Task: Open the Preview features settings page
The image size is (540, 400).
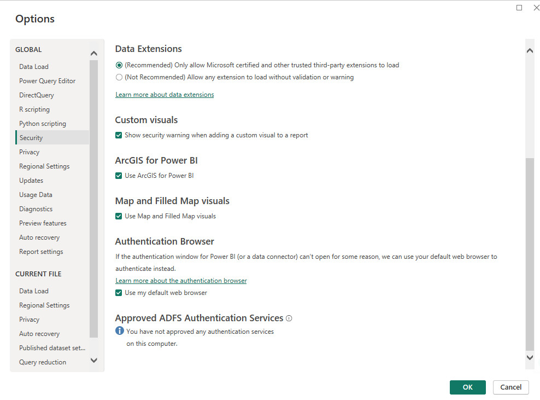Action: pyautogui.click(x=43, y=223)
